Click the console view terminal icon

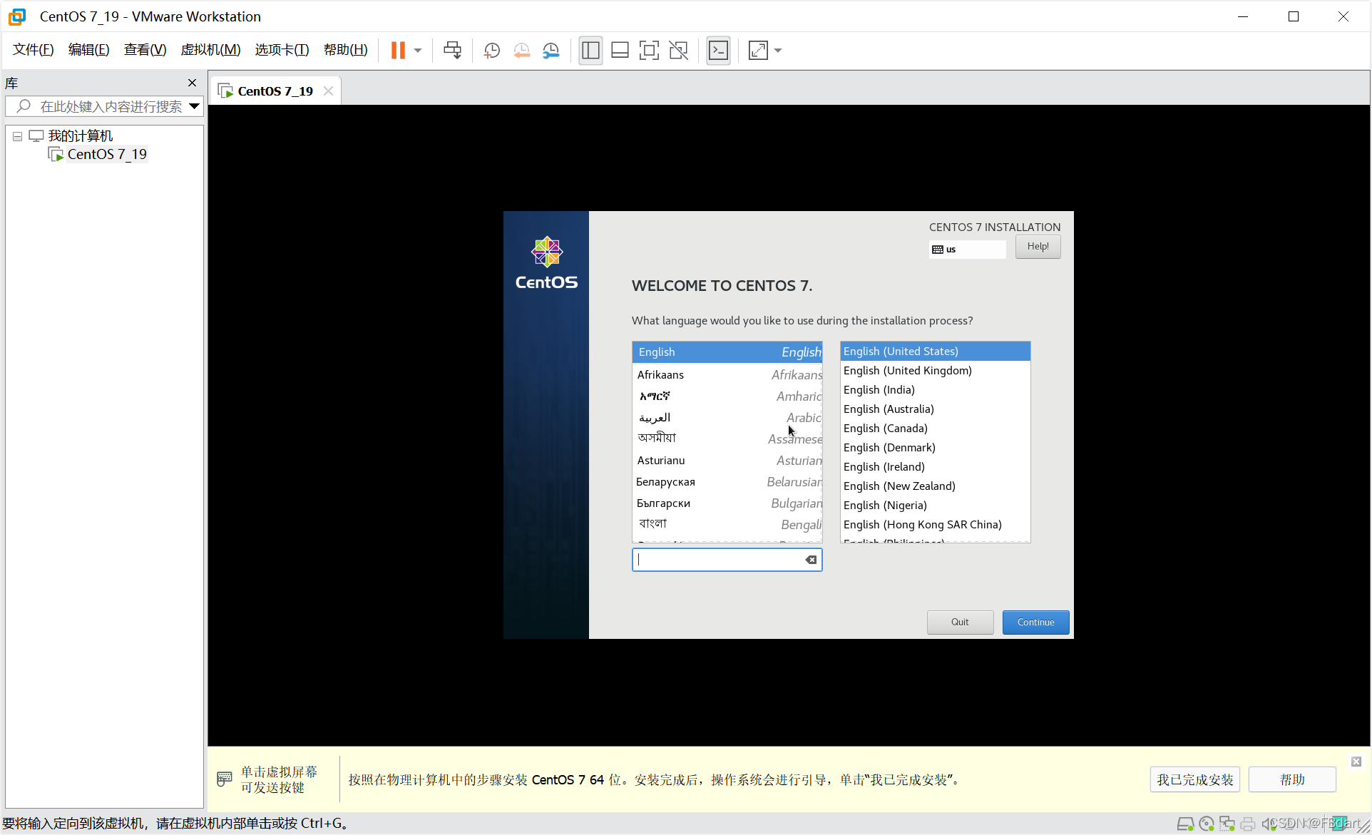718,50
